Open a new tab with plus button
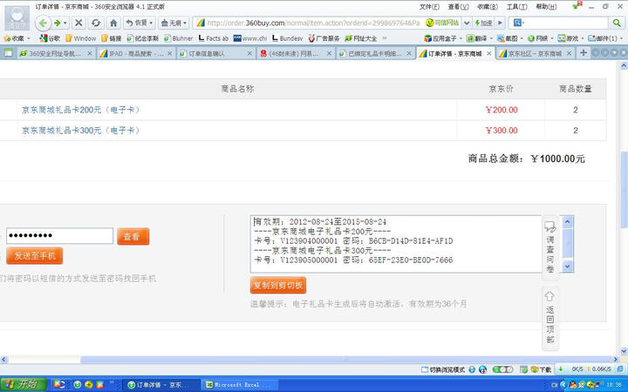 point(584,52)
